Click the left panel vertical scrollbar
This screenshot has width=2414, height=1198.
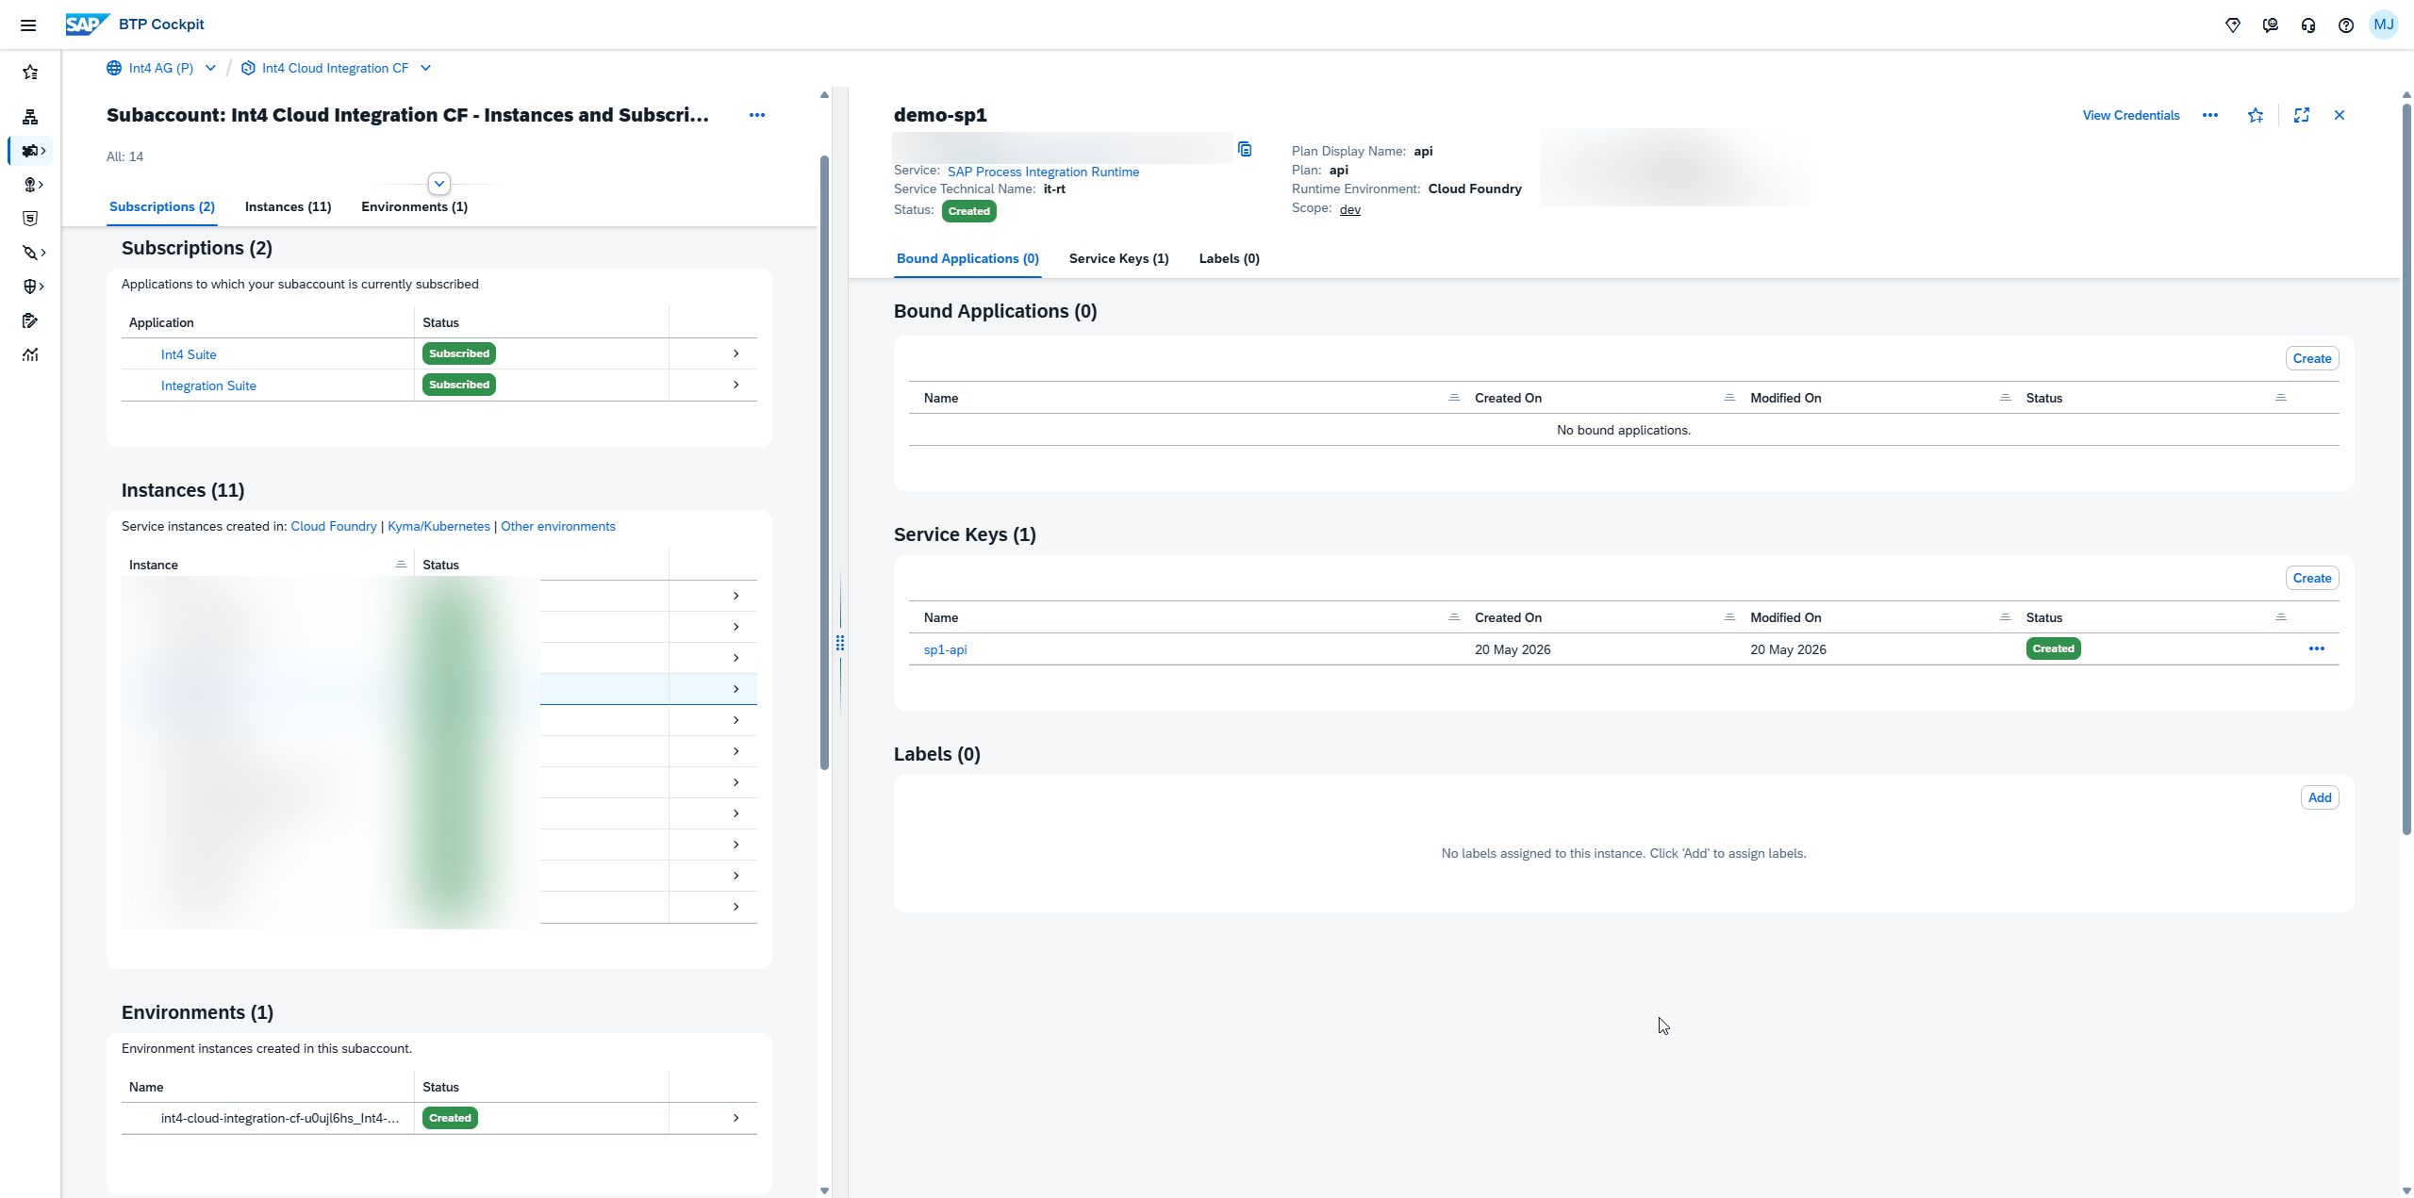tap(824, 462)
